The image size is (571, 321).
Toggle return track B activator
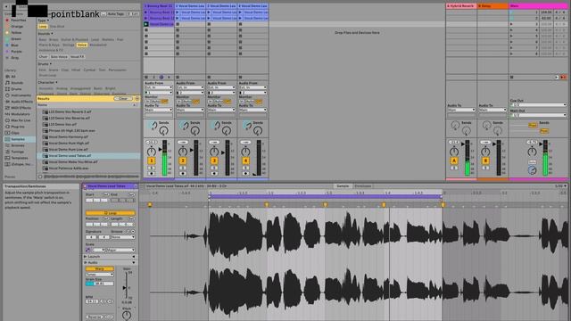tap(485, 160)
